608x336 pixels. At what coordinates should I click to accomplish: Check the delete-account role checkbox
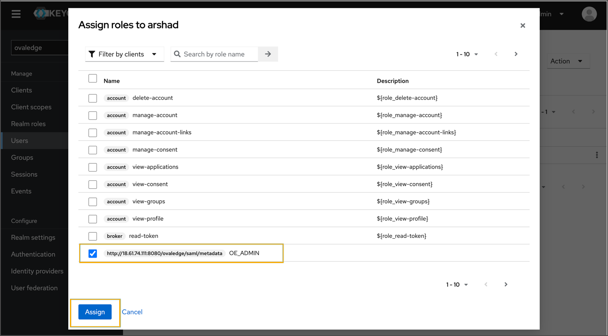click(x=93, y=98)
